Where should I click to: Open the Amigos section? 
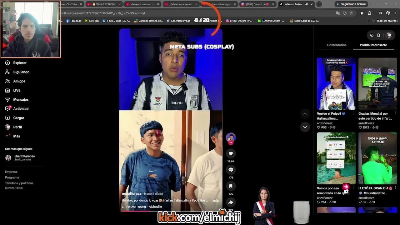pos(15,81)
